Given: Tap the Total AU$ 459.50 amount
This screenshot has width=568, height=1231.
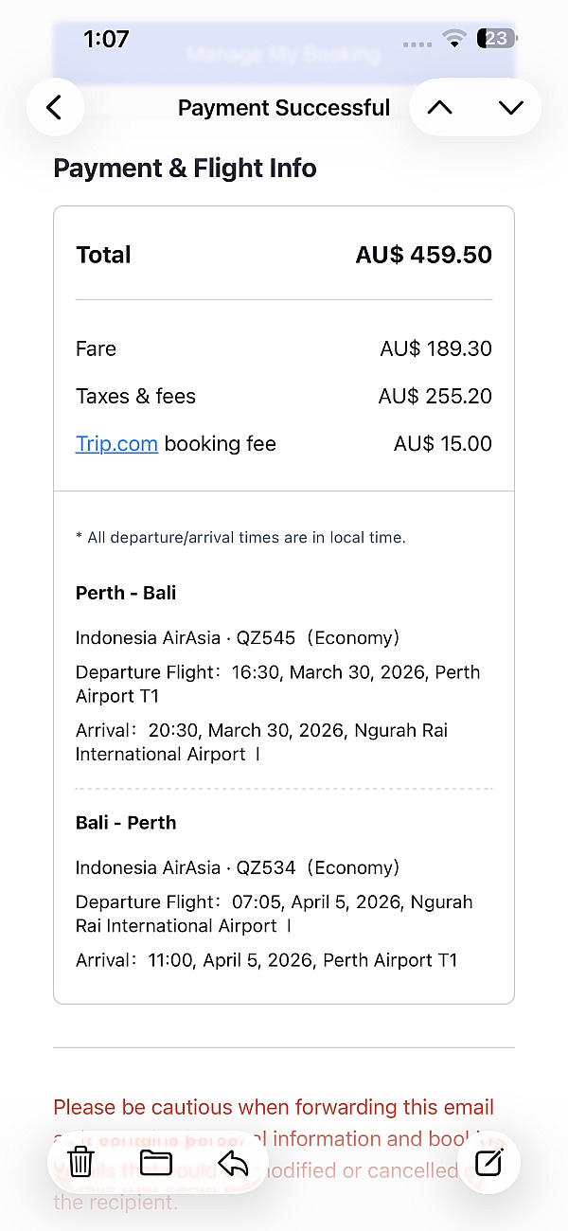Looking at the screenshot, I should click(423, 255).
